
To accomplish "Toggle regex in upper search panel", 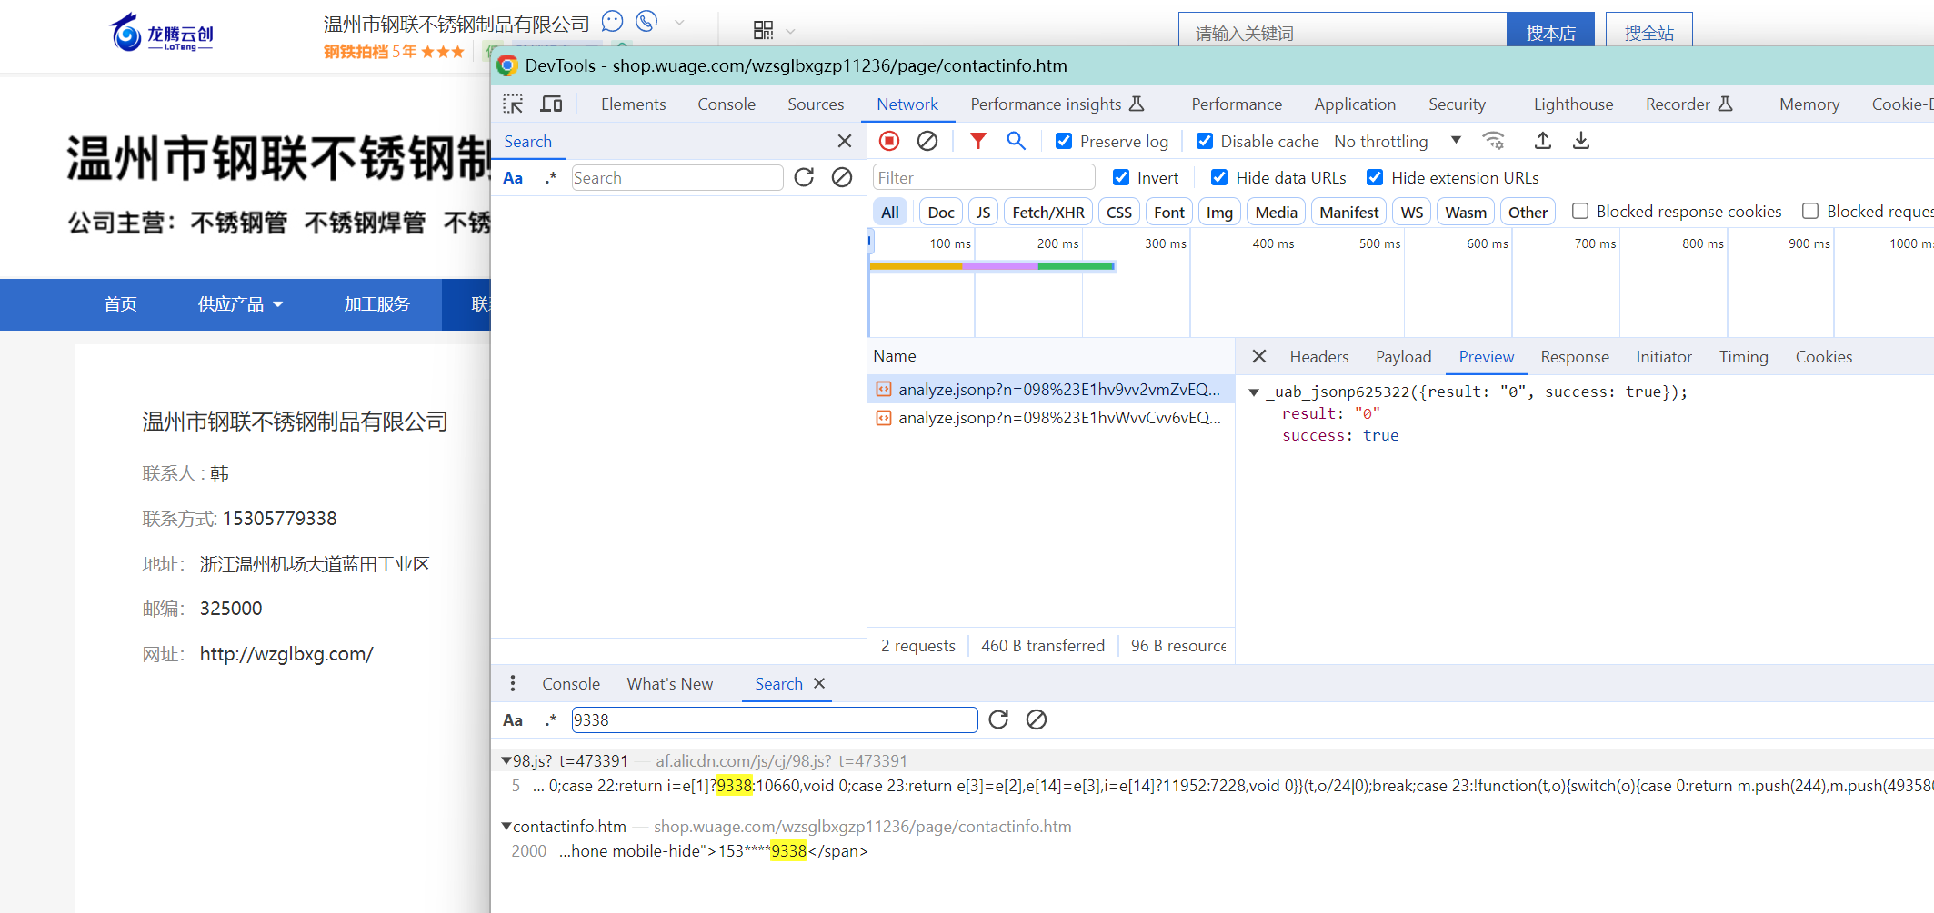I will [x=551, y=178].
